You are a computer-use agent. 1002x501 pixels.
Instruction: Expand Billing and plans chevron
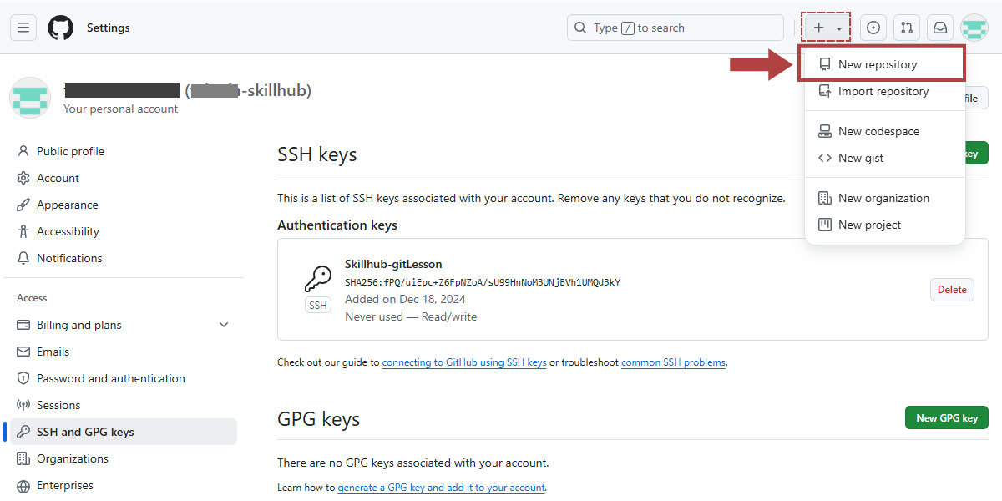(224, 325)
